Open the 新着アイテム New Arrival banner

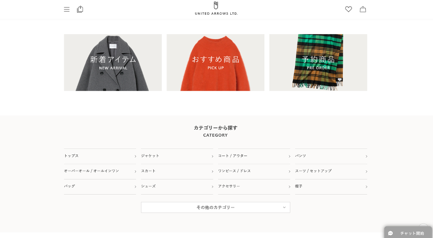pyautogui.click(x=113, y=63)
